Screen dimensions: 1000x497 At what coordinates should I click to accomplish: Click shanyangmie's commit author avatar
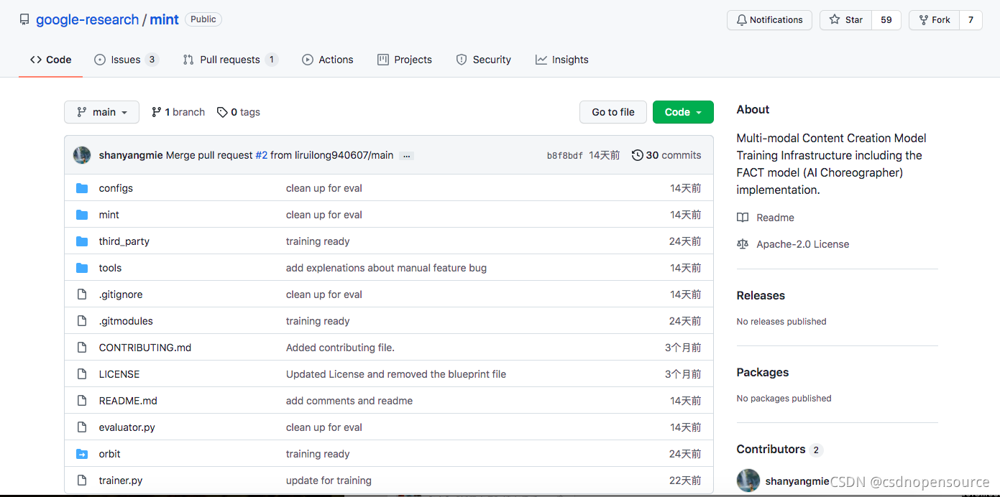(x=82, y=155)
